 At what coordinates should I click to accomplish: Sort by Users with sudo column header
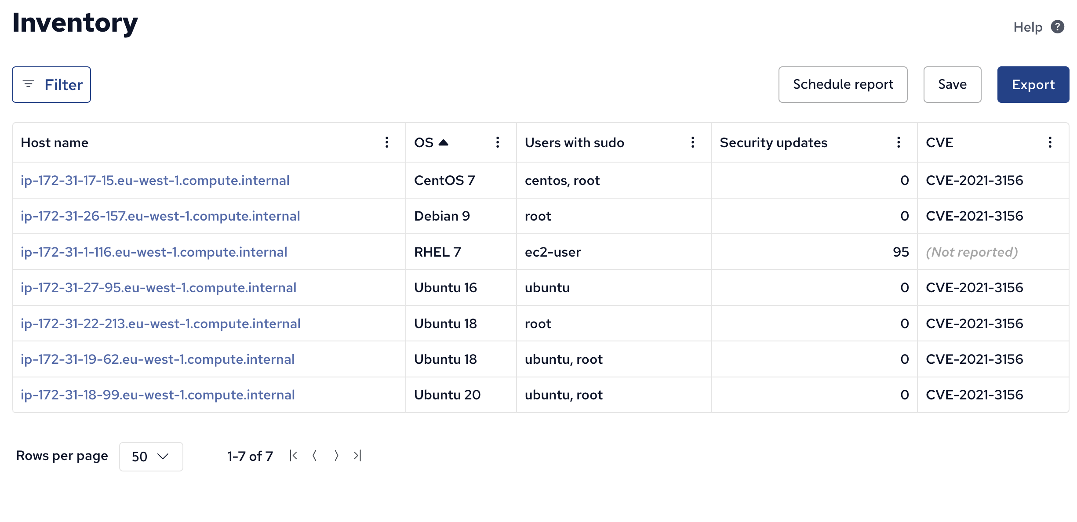575,142
